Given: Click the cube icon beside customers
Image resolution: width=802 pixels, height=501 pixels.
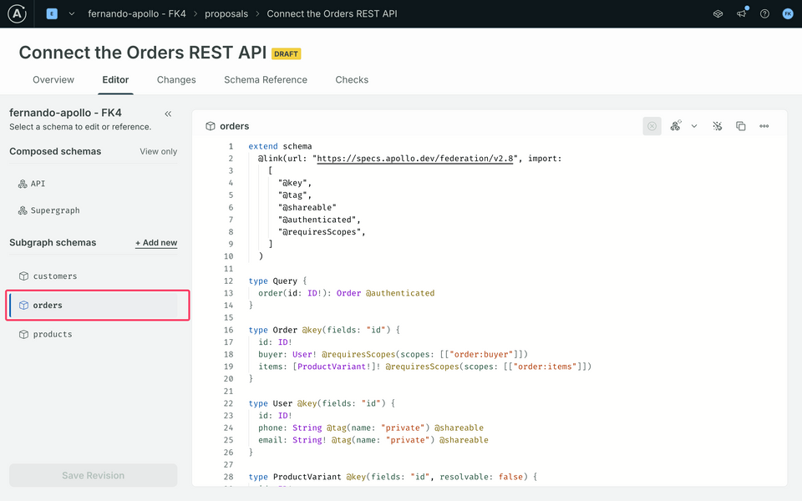Looking at the screenshot, I should [23, 276].
